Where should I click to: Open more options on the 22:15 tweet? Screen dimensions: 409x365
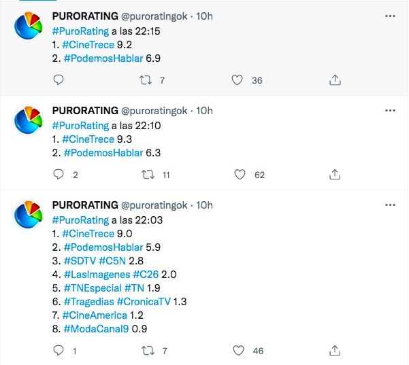point(390,16)
